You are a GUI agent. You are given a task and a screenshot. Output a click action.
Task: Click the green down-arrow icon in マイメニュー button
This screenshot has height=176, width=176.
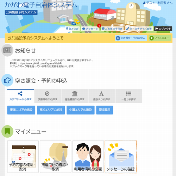[x=151, y=38]
